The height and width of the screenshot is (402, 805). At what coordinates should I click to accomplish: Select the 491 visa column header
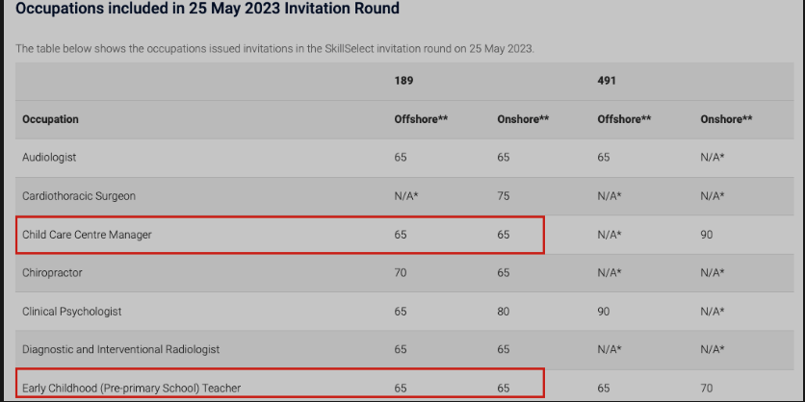(x=606, y=82)
